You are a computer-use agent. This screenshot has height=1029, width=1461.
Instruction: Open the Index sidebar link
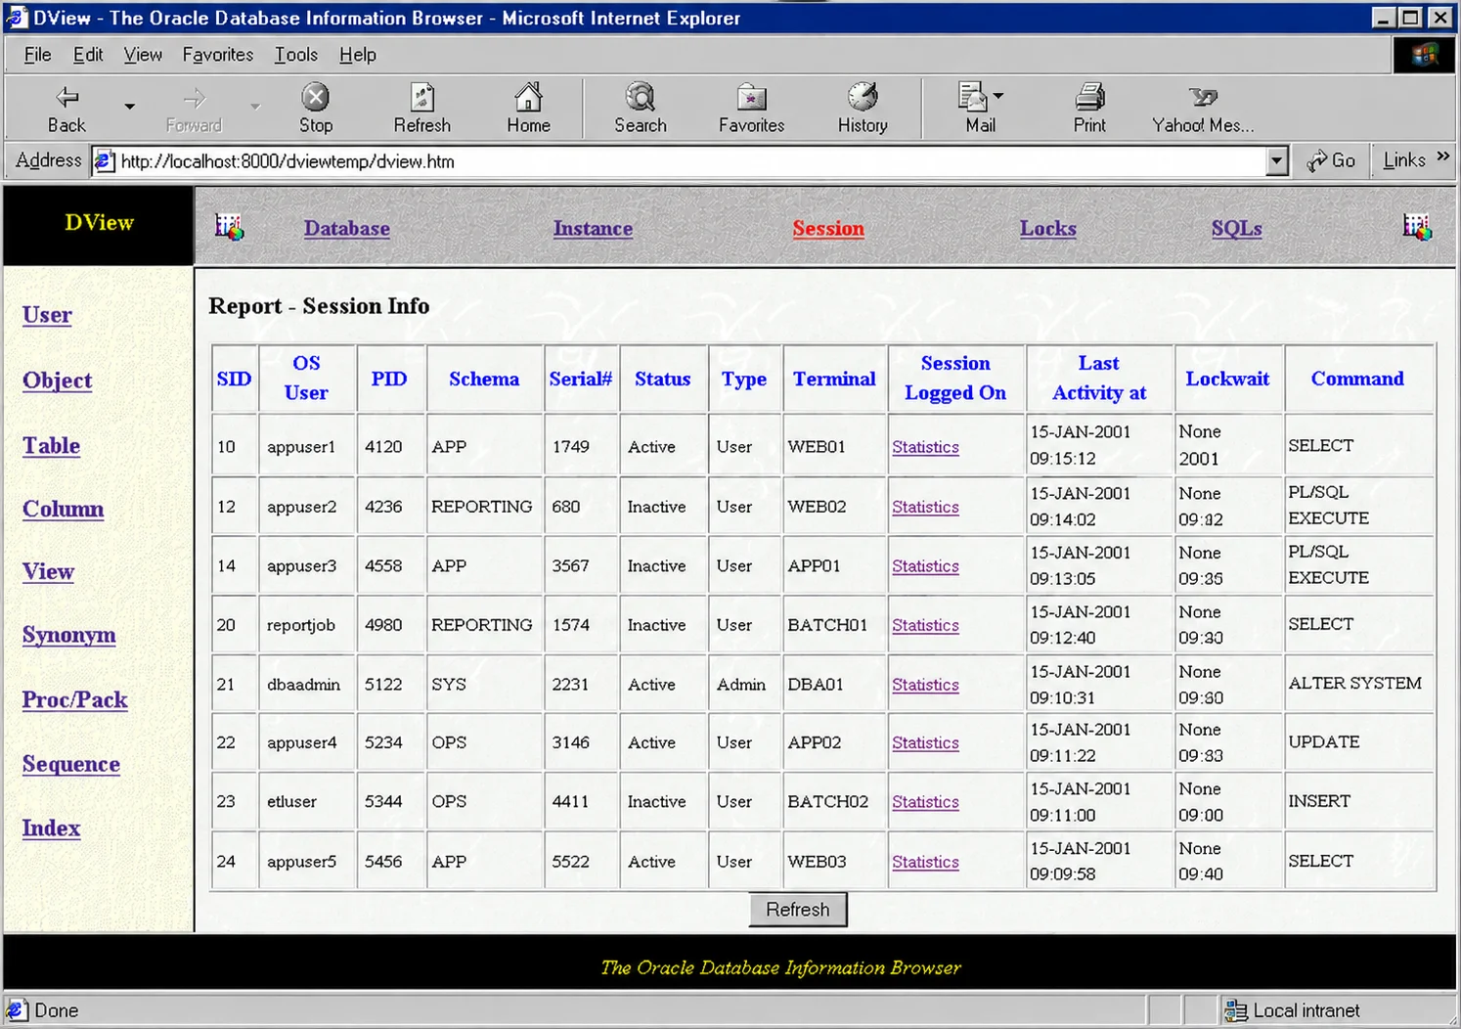[52, 828]
